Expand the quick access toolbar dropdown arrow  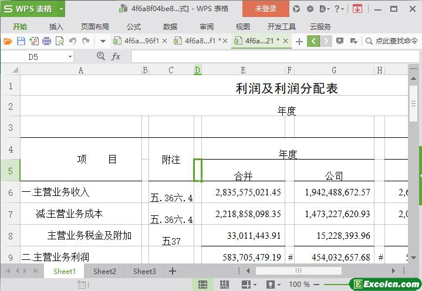click(x=103, y=42)
